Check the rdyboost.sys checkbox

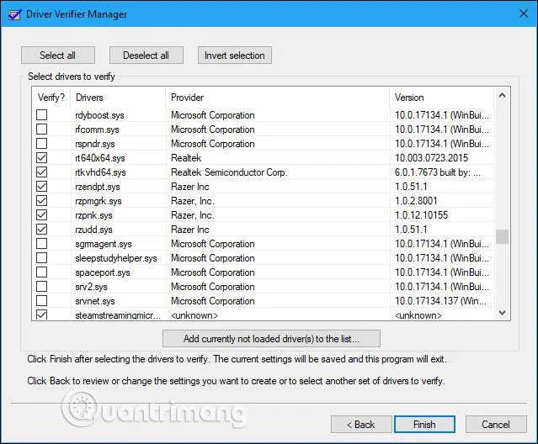coord(42,114)
